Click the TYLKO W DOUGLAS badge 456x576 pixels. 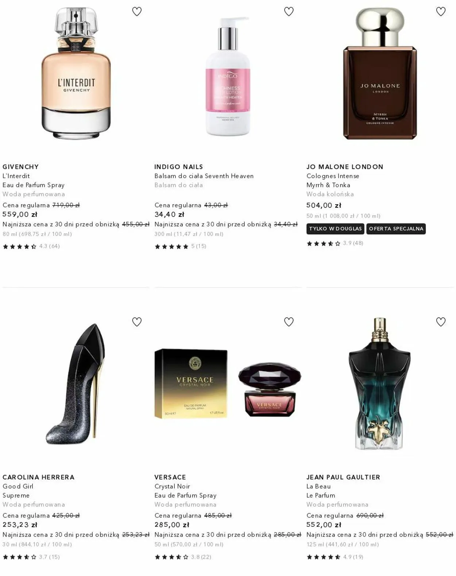point(335,229)
